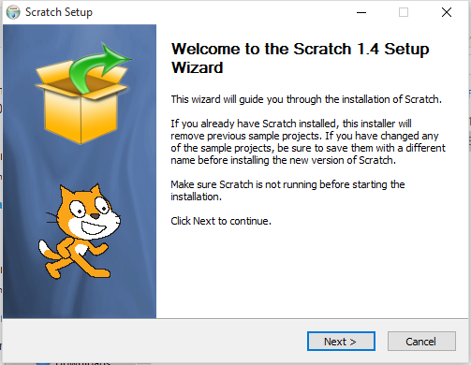Screen dimensions: 471x365
Task: Click the yellow cardboard box installer graphic
Action: coord(81,106)
